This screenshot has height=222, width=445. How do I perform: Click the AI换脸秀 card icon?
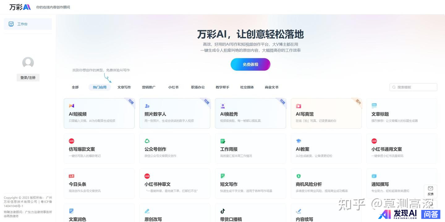pos(223,106)
